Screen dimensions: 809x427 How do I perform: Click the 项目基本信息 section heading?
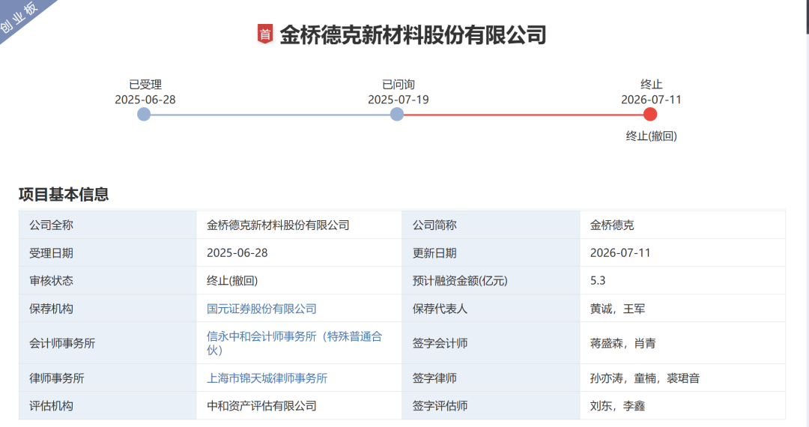pos(64,195)
